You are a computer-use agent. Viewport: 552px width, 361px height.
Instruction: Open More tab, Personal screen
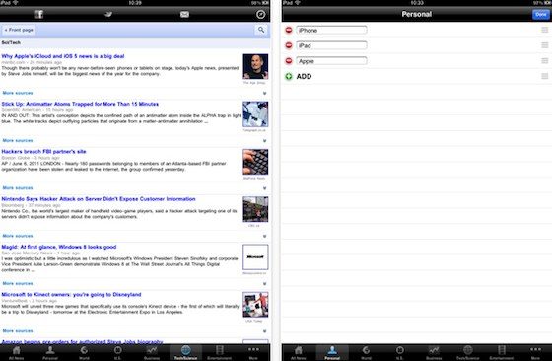click(x=535, y=352)
